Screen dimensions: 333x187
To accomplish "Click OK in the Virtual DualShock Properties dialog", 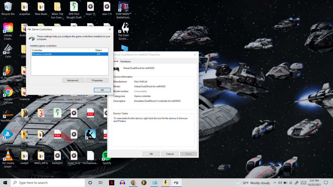I will [x=151, y=154].
